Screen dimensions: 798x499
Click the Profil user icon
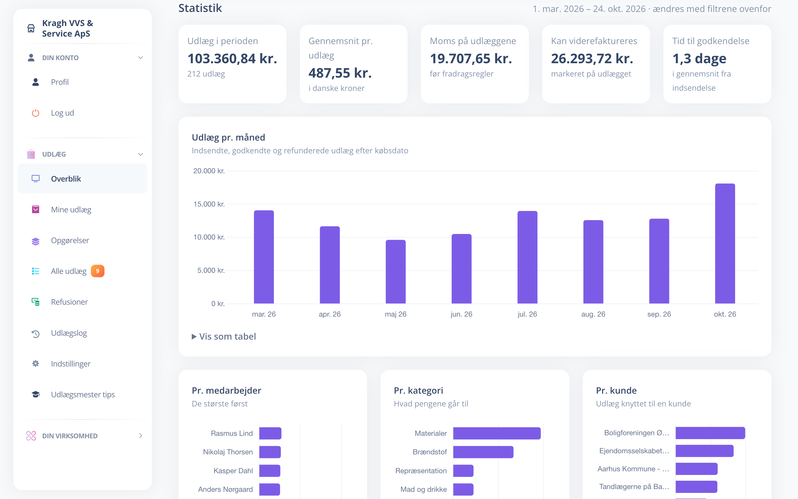(36, 82)
